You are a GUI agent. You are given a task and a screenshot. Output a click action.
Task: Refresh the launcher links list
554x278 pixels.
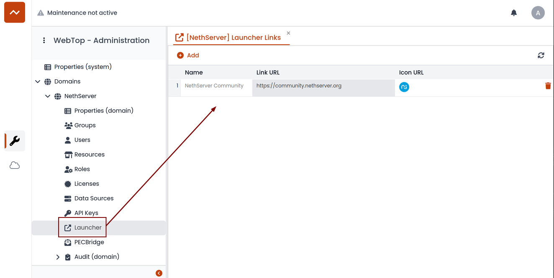(x=541, y=55)
